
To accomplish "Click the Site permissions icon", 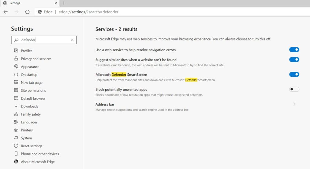I will tap(16, 90).
